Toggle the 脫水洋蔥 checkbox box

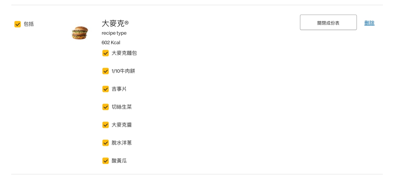pos(105,143)
